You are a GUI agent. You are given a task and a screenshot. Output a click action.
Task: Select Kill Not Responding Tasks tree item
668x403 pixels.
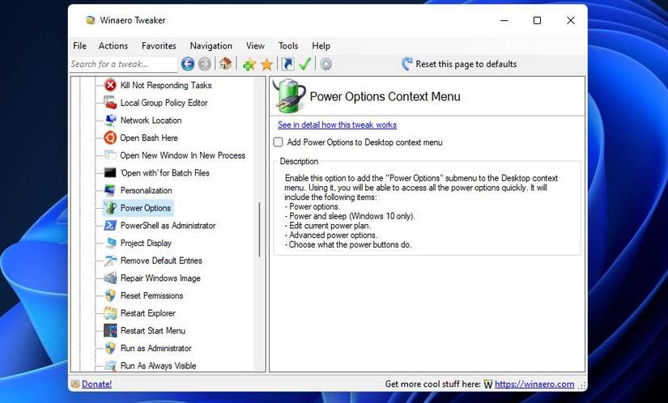(166, 85)
